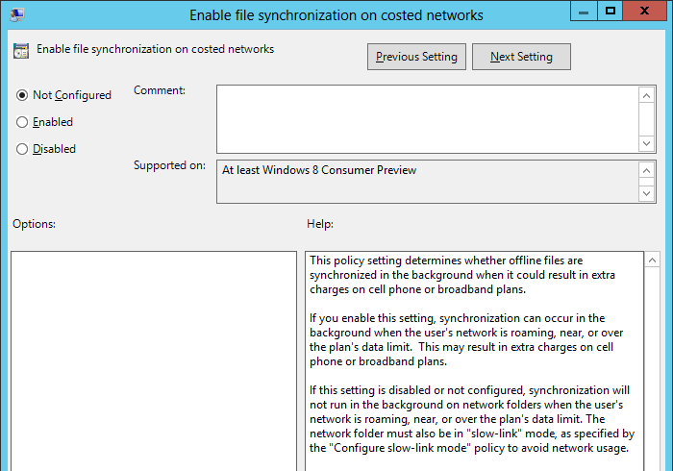Select the Not Configured radio button

22,95
